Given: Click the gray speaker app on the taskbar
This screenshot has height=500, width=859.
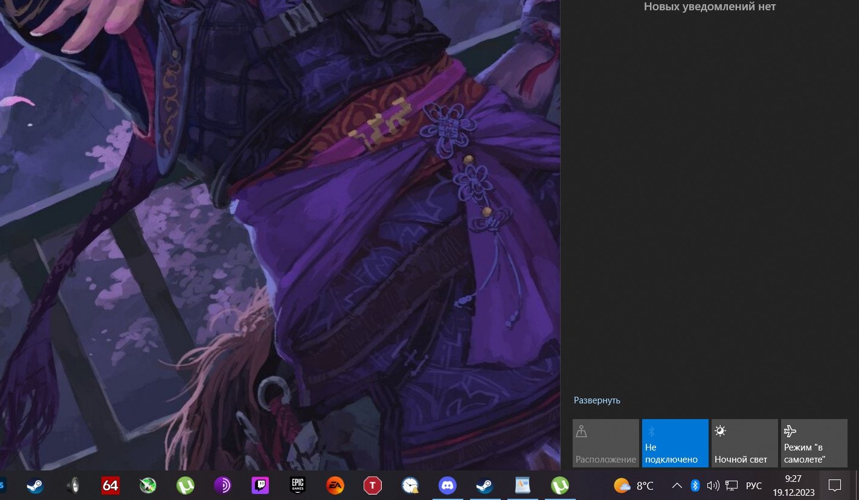Looking at the screenshot, I should coord(73,485).
